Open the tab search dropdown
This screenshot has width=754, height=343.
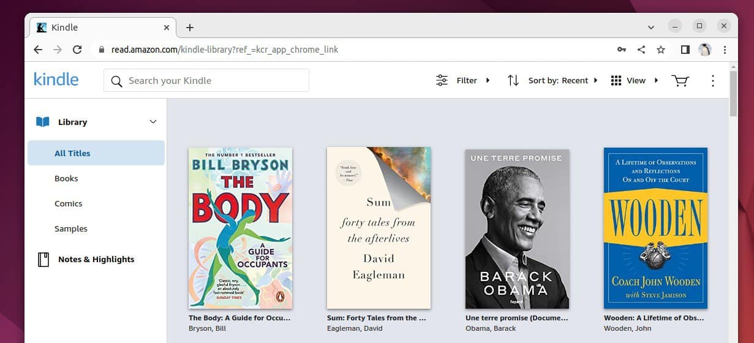650,27
